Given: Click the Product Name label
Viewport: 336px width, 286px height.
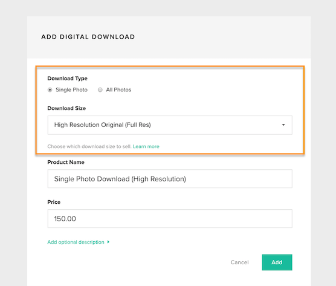Looking at the screenshot, I should [x=66, y=162].
